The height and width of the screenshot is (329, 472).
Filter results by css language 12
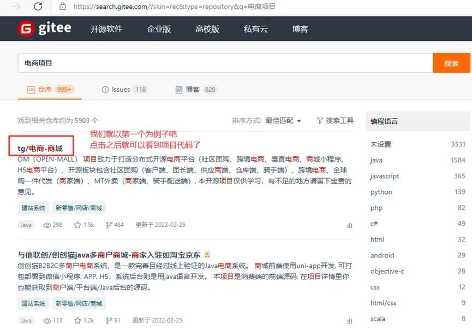pyautogui.click(x=418, y=287)
